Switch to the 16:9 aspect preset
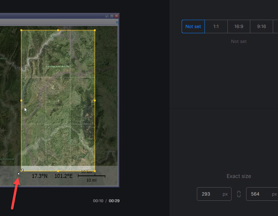The width and height of the screenshot is (278, 216). (x=238, y=26)
